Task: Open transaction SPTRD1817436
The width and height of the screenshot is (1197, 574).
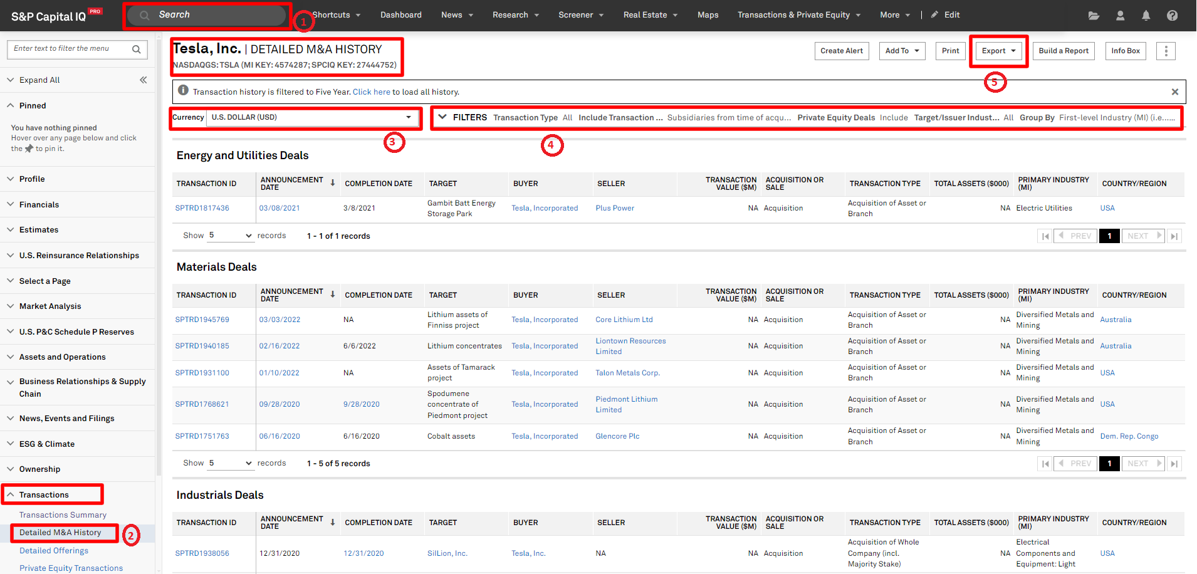Action: coord(202,208)
